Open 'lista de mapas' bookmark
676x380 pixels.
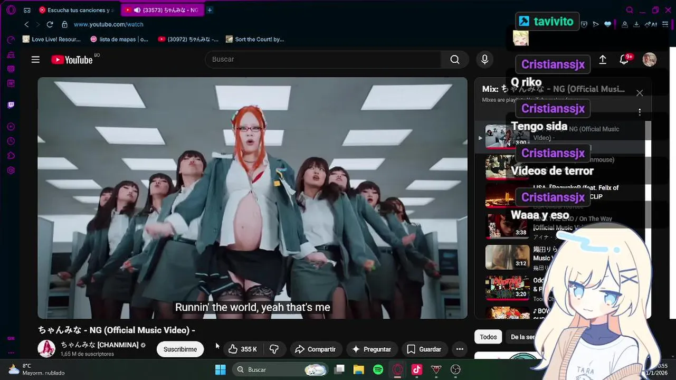pos(119,39)
